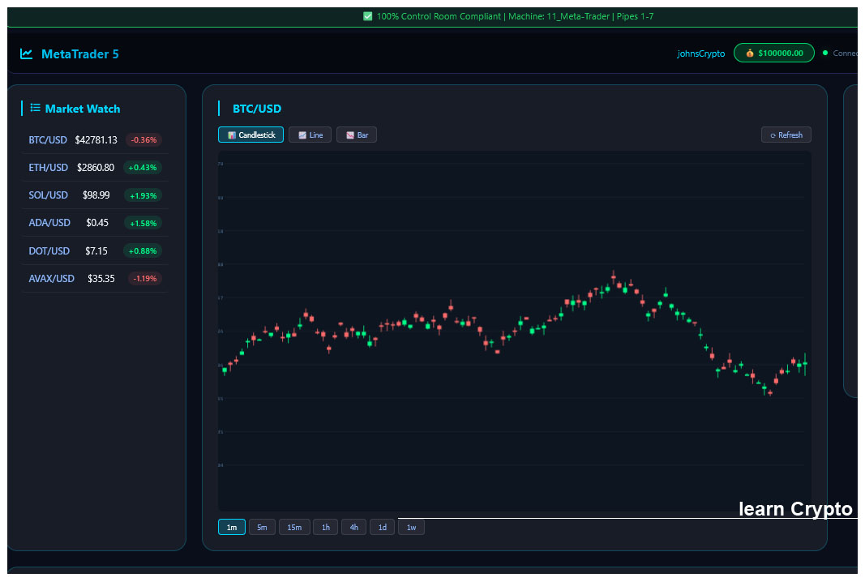The height and width of the screenshot is (582, 865).
Task: Click the AVAX price $35.35
Action: click(101, 279)
